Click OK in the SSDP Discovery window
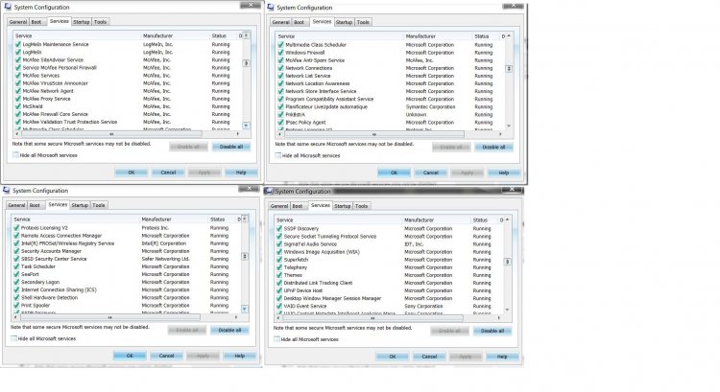Viewport: 720px width, 392px height. pos(393,357)
